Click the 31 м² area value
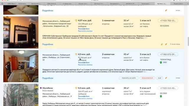189x106 pixels. pyautogui.click(x=126, y=21)
